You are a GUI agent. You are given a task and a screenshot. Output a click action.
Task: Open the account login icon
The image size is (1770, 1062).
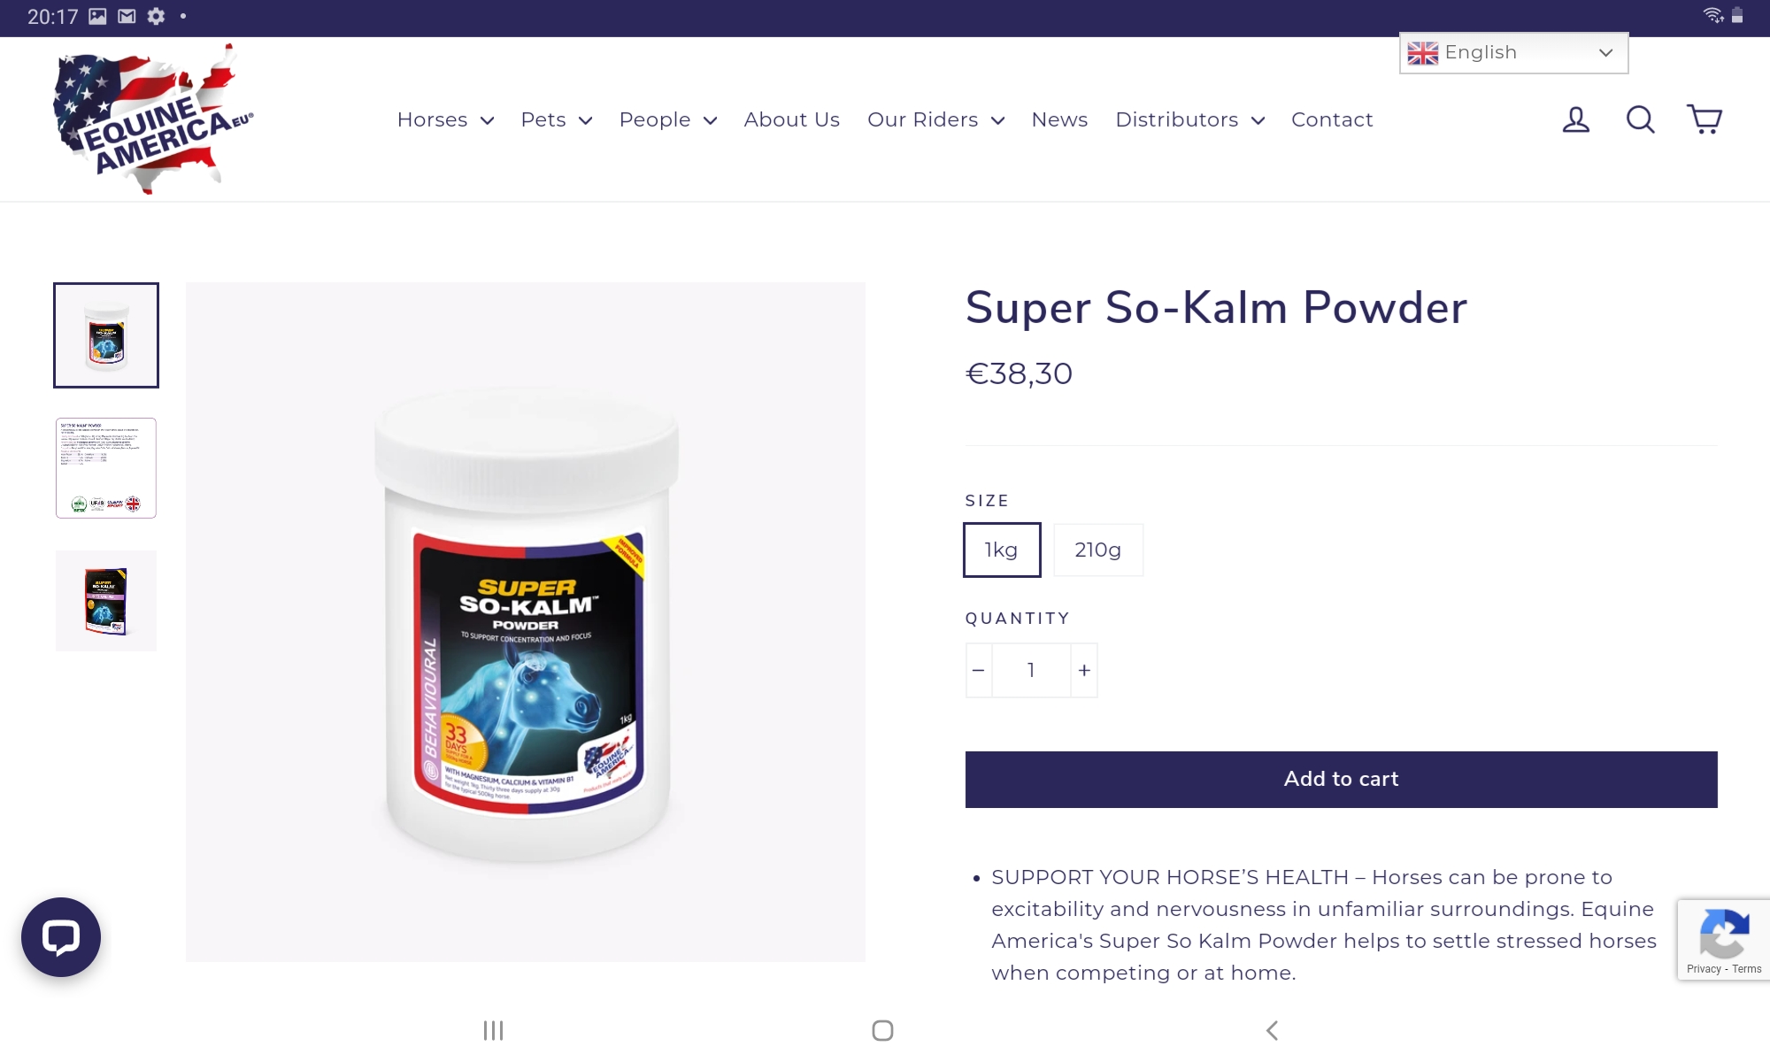1576,119
